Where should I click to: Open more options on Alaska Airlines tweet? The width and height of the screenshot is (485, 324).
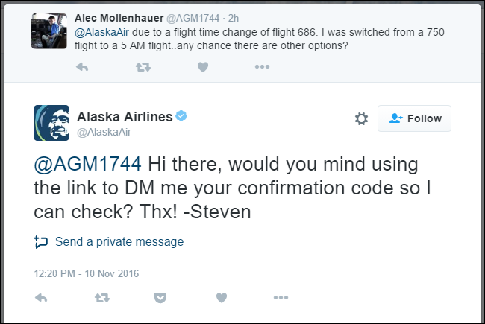coord(281,298)
